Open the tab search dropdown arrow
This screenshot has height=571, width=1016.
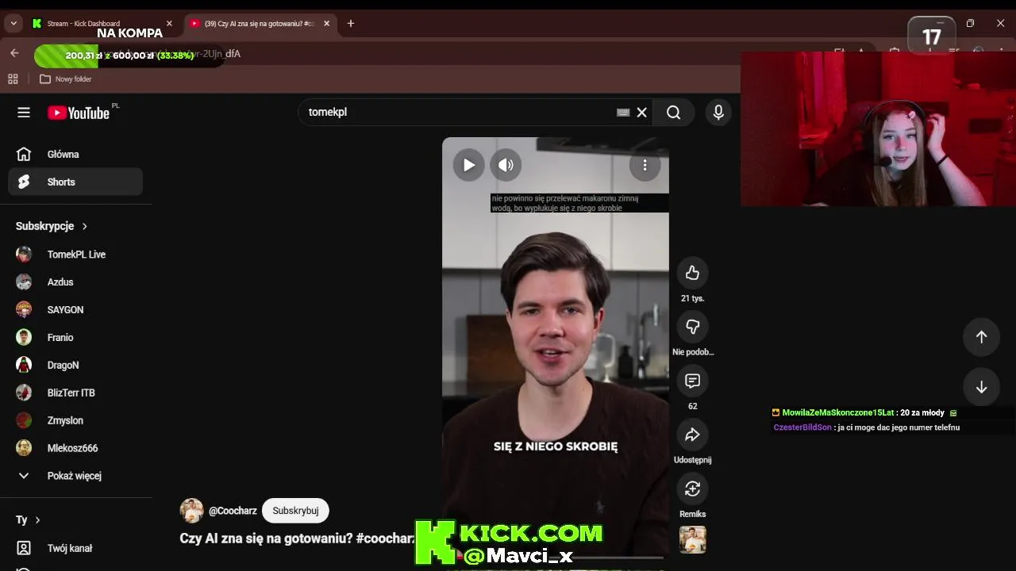click(13, 24)
